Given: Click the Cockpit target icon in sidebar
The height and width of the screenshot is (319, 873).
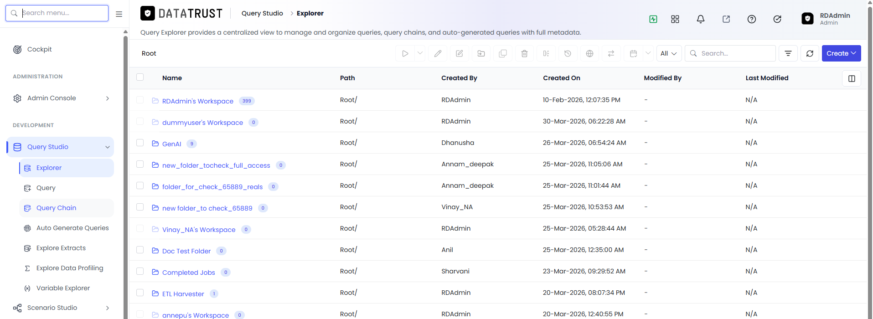Looking at the screenshot, I should tap(17, 49).
